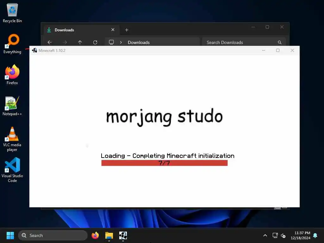Open the clock showing 11:37 PM
Viewport: 324px width, 243px height.
pos(301,235)
